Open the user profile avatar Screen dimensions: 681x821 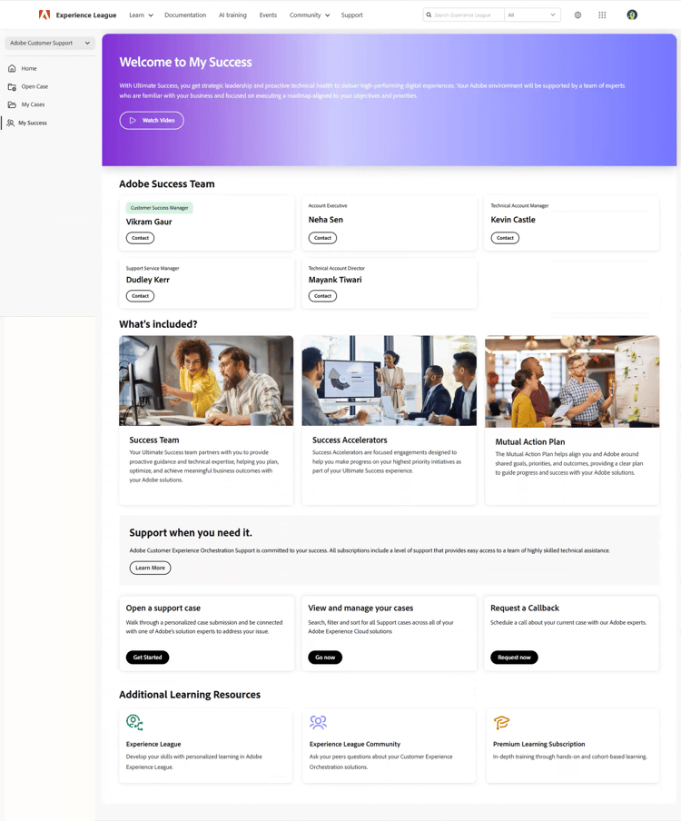[x=632, y=15]
